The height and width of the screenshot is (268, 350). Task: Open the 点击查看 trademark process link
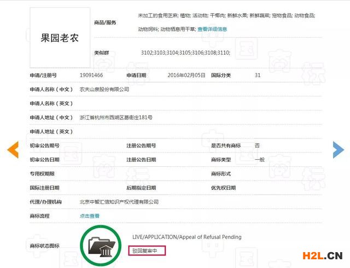[x=90, y=216]
